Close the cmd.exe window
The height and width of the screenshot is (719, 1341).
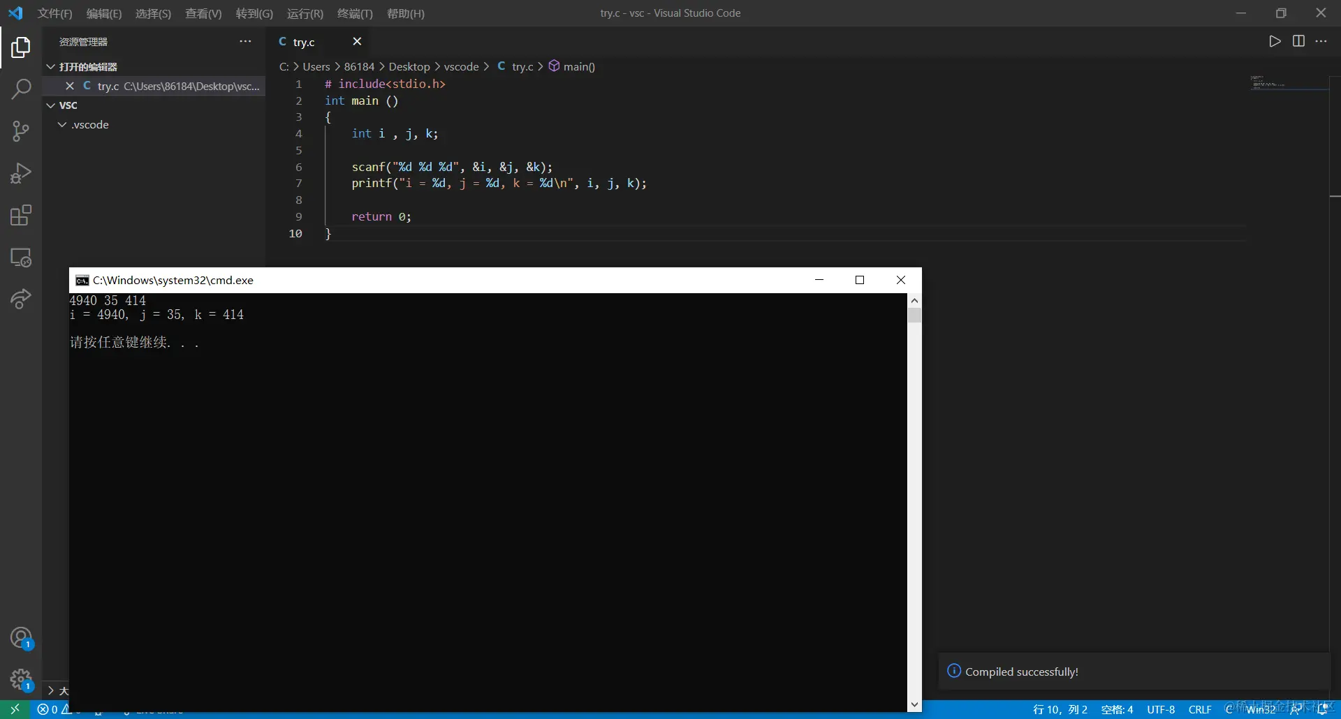tap(901, 280)
